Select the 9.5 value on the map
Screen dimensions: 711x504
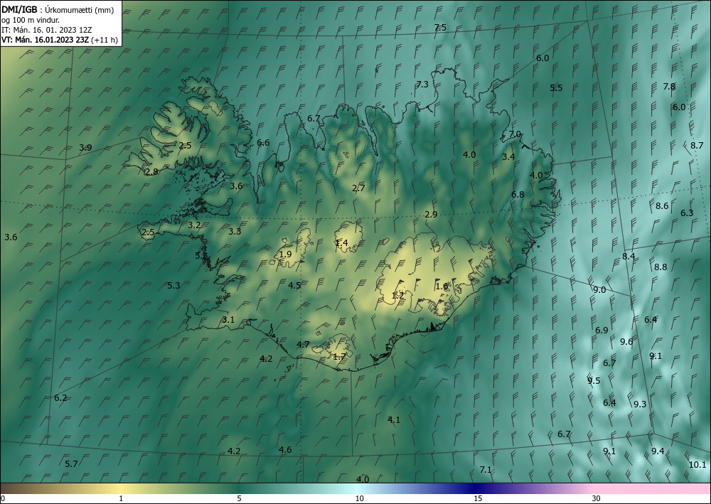pos(594,381)
